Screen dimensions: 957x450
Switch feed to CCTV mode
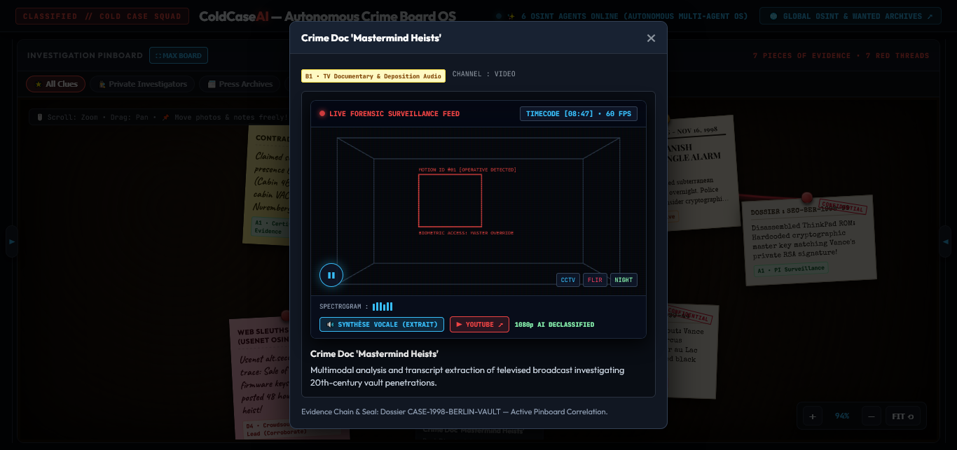568,280
